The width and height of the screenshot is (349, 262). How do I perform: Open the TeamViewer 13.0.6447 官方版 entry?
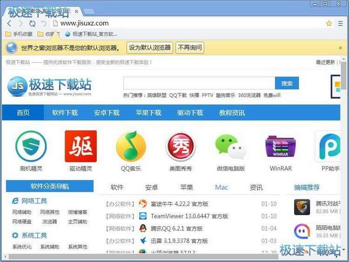[x=189, y=216]
